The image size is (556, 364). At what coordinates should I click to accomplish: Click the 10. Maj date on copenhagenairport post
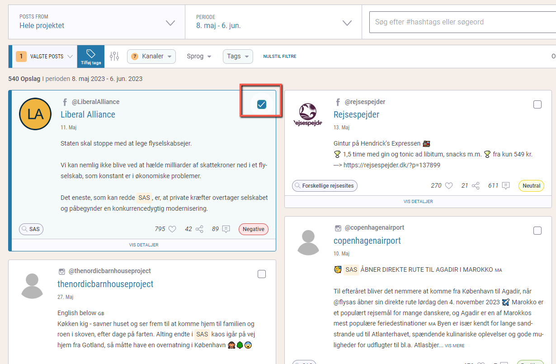pyautogui.click(x=342, y=253)
